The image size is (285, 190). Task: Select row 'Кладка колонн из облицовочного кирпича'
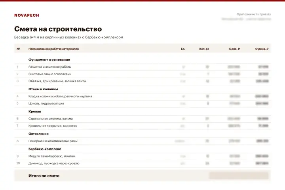[x=142, y=96]
